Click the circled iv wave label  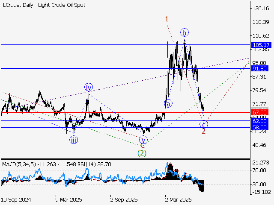coord(89,87)
